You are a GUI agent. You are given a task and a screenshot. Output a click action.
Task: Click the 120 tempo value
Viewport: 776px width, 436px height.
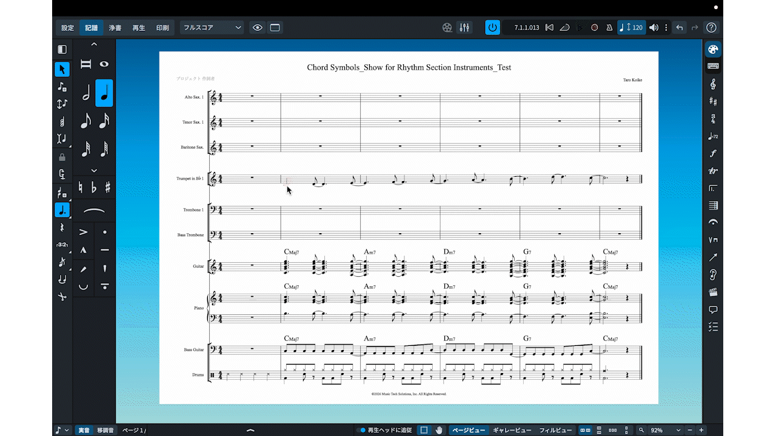pyautogui.click(x=637, y=27)
